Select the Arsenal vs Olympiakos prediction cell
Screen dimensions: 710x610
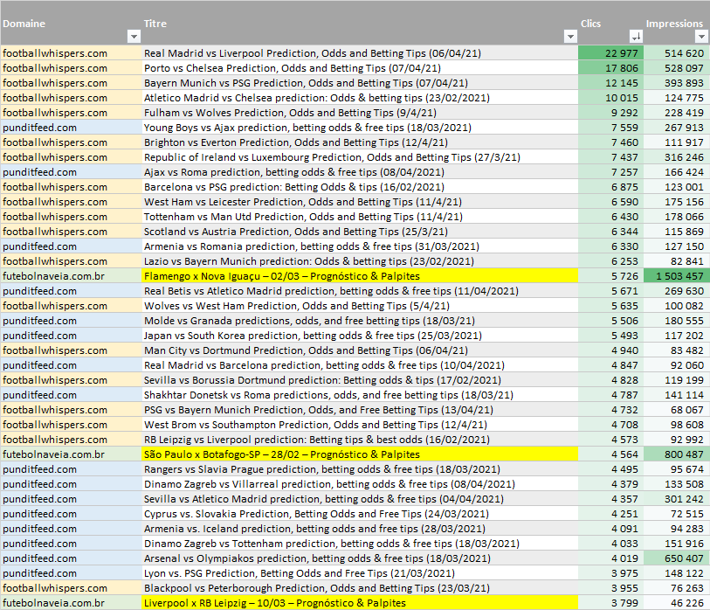pos(313,558)
